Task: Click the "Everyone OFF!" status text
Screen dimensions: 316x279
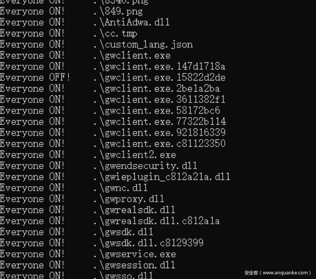Action: pos(35,78)
